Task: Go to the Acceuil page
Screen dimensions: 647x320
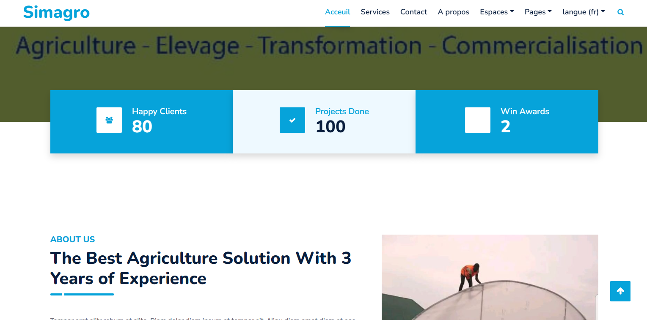Action: (337, 12)
